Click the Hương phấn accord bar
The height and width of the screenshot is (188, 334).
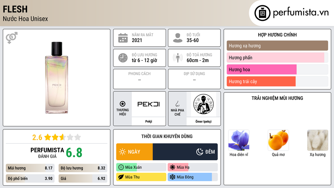(277, 57)
